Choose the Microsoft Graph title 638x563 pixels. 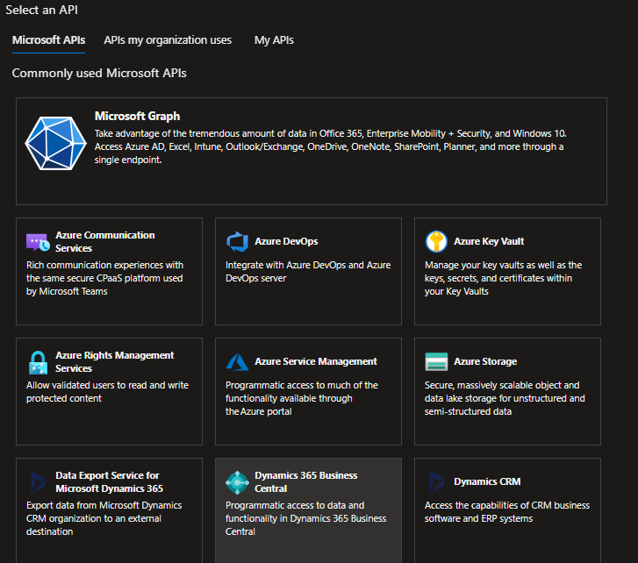pos(137,117)
